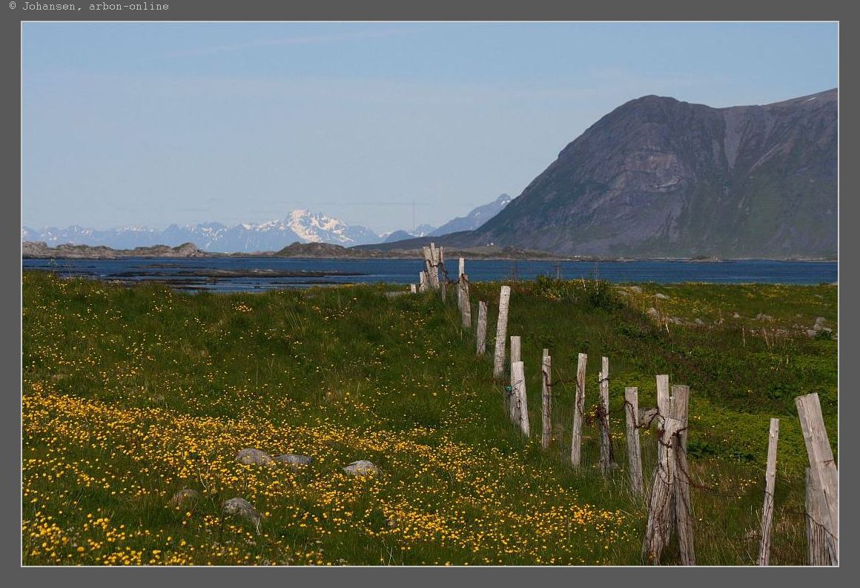
Task: Select the single small rock right of pair
Action: coord(361,468)
